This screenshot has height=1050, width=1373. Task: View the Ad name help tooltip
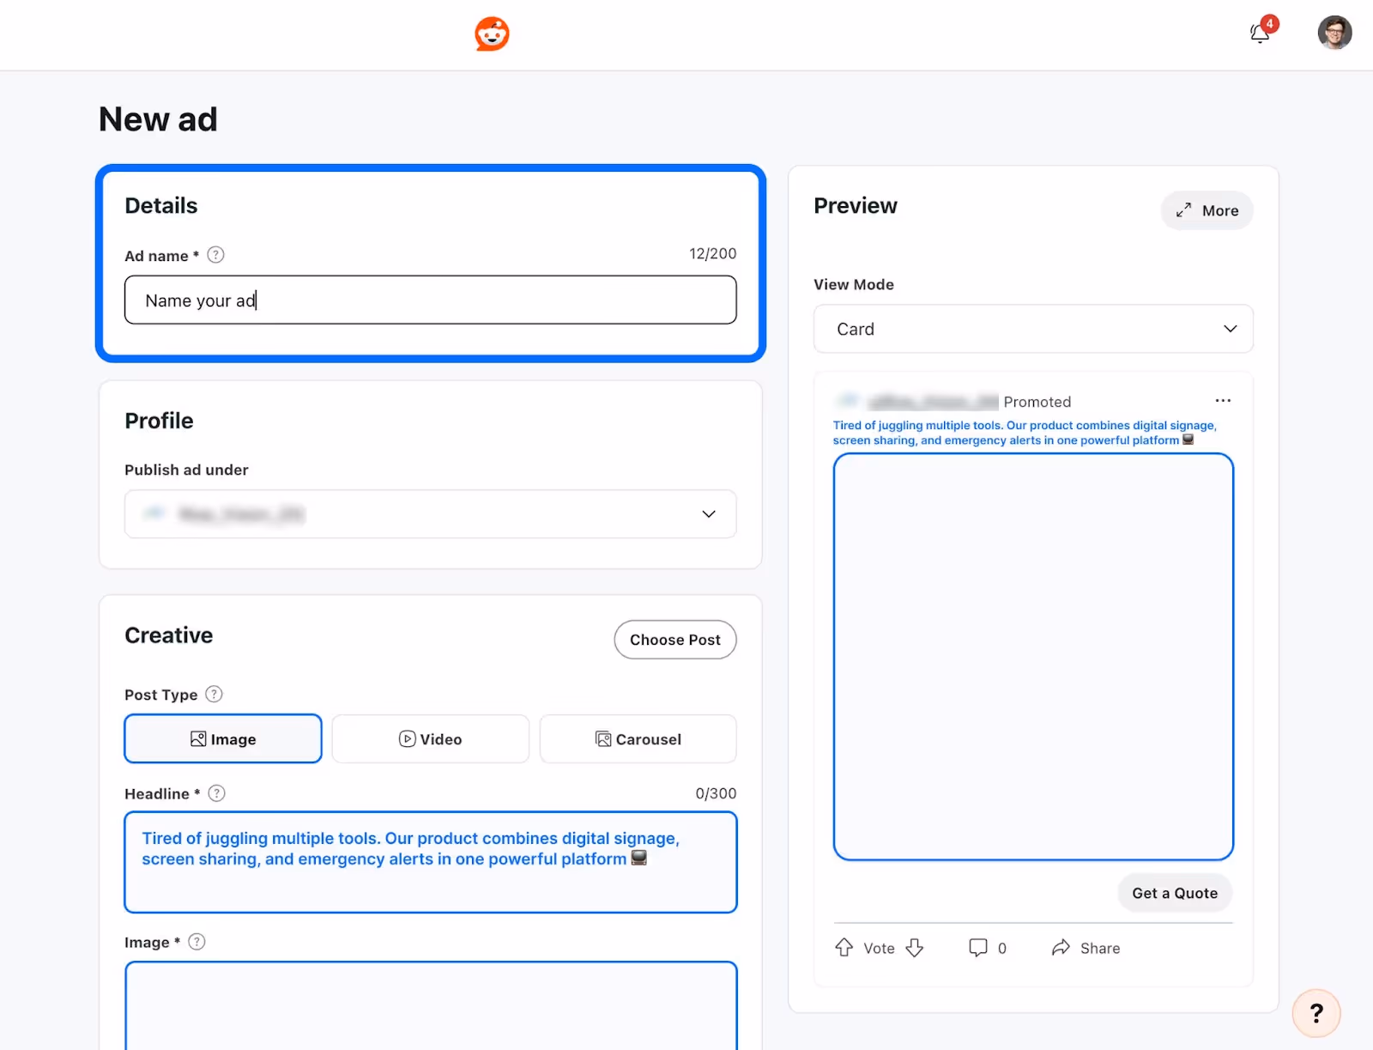(x=215, y=254)
